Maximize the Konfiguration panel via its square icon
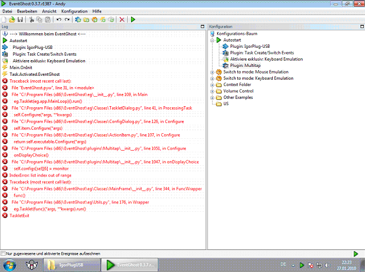The height and width of the screenshot is (272, 365). pyautogui.click(x=362, y=26)
